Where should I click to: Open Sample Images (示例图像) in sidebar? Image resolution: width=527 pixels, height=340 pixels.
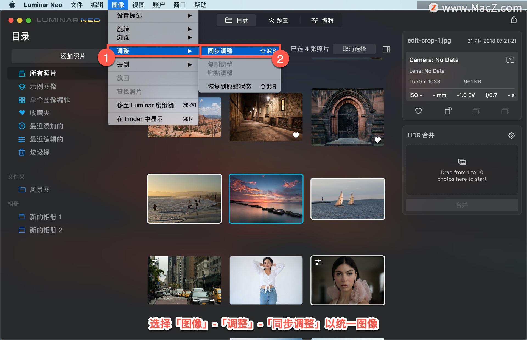click(43, 86)
